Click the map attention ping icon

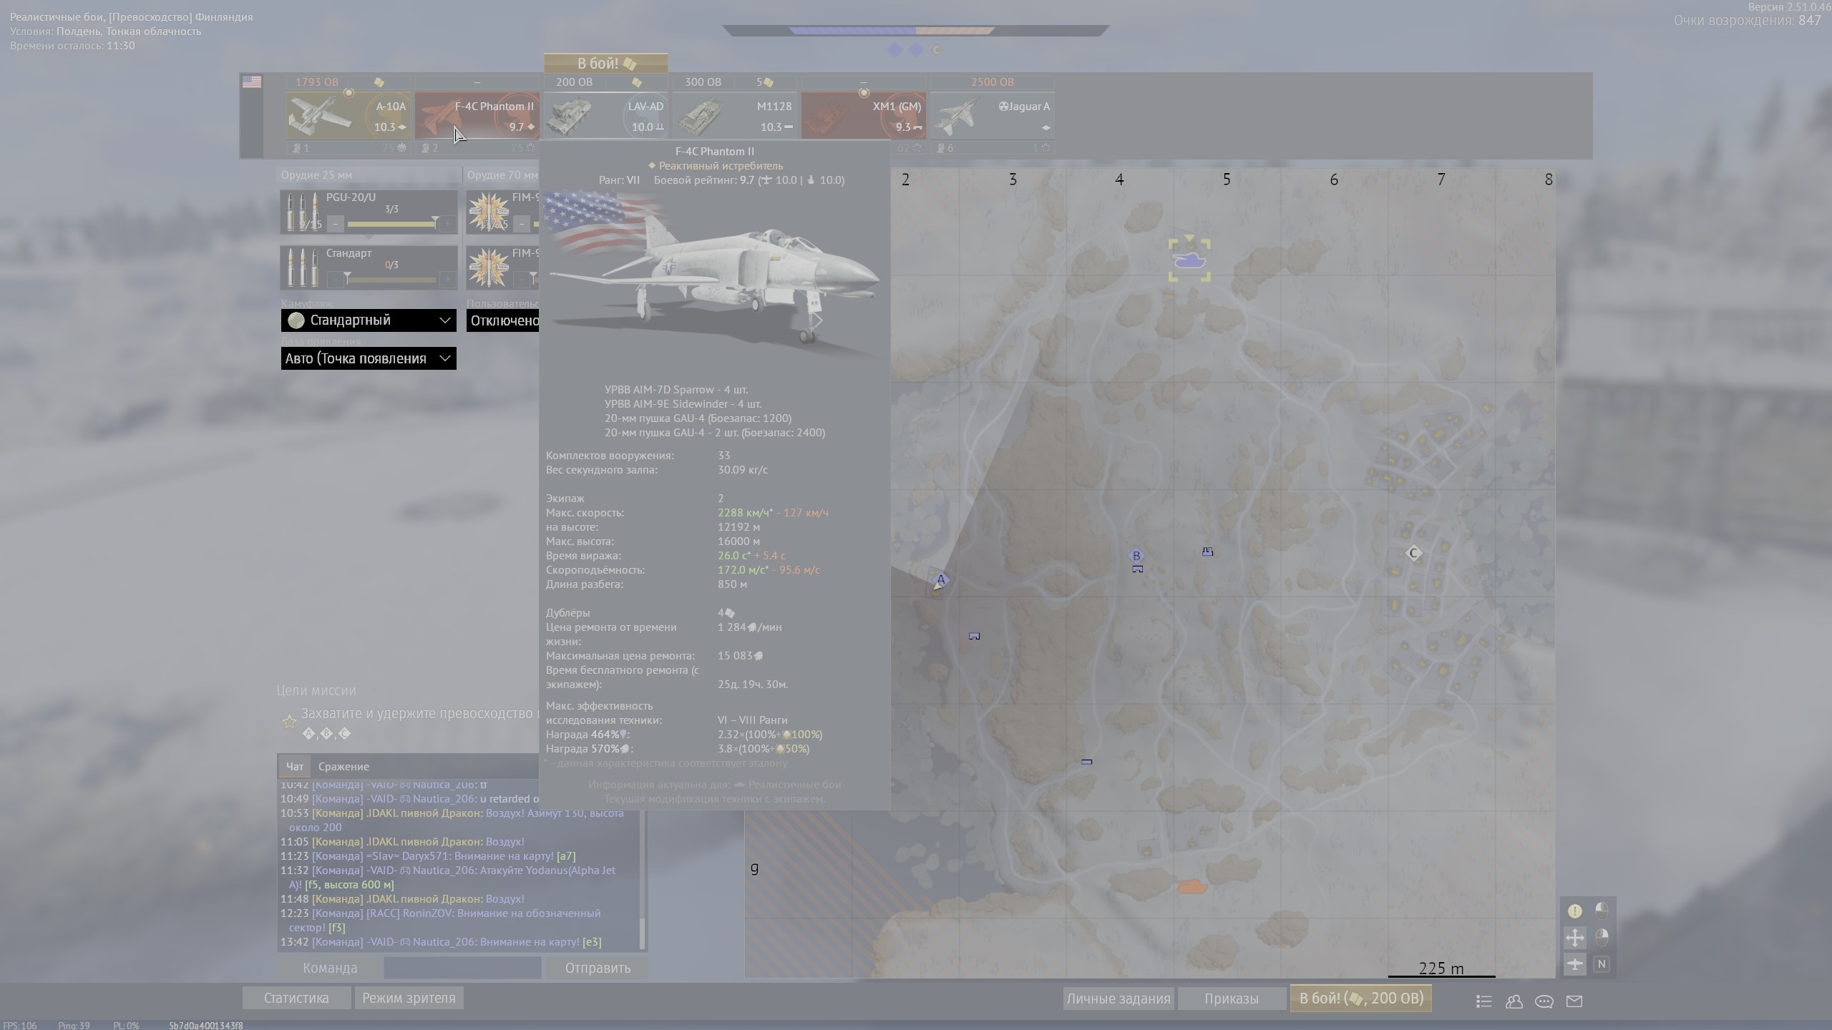pyautogui.click(x=1574, y=911)
